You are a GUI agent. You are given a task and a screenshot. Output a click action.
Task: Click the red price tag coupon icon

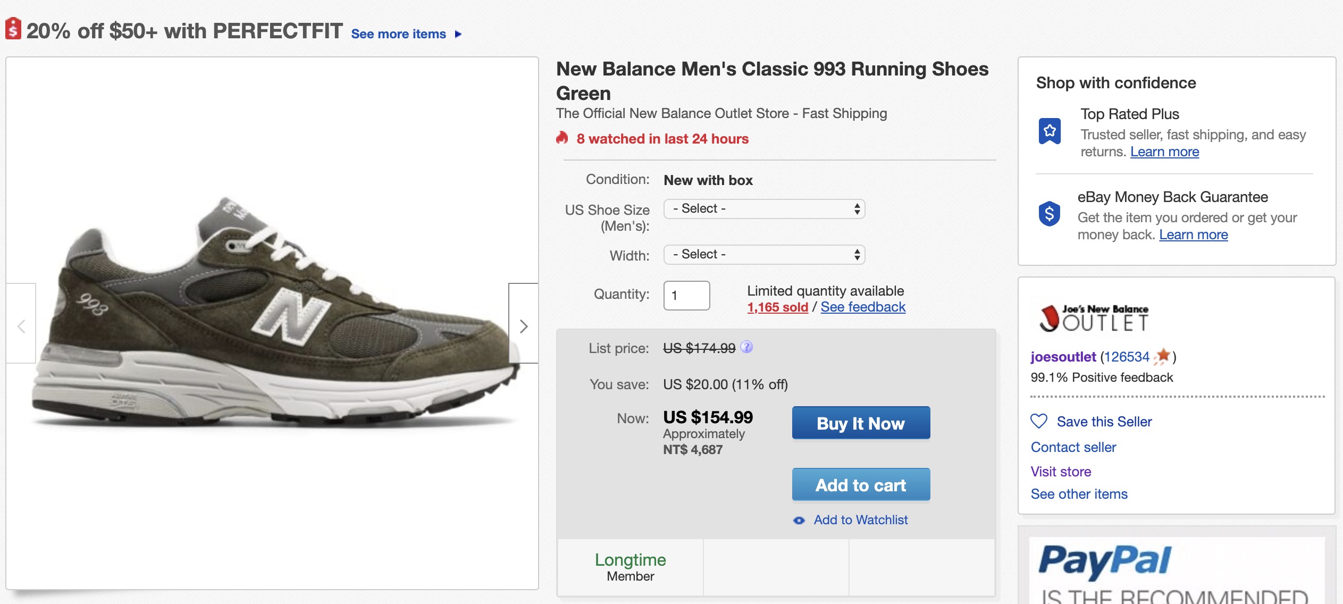point(13,29)
